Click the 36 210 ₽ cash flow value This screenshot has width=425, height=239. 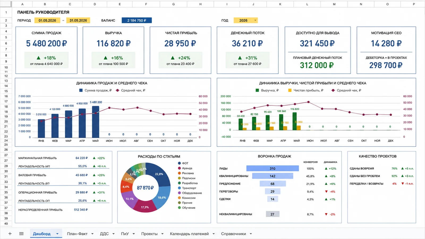point(247,43)
